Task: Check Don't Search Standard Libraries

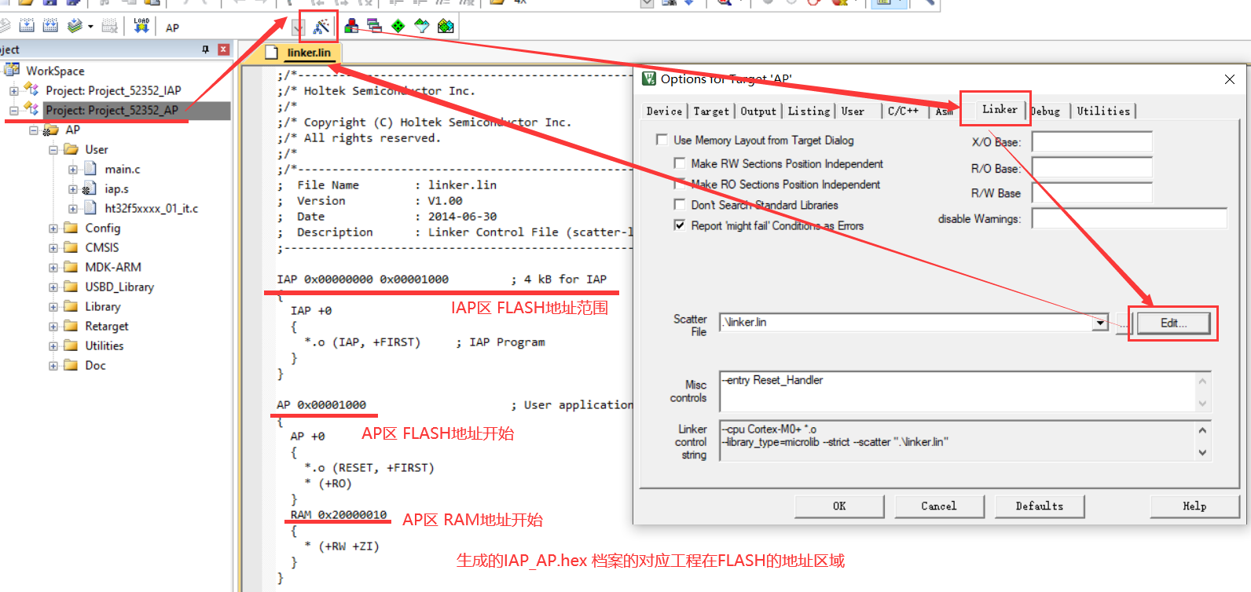Action: (x=680, y=205)
